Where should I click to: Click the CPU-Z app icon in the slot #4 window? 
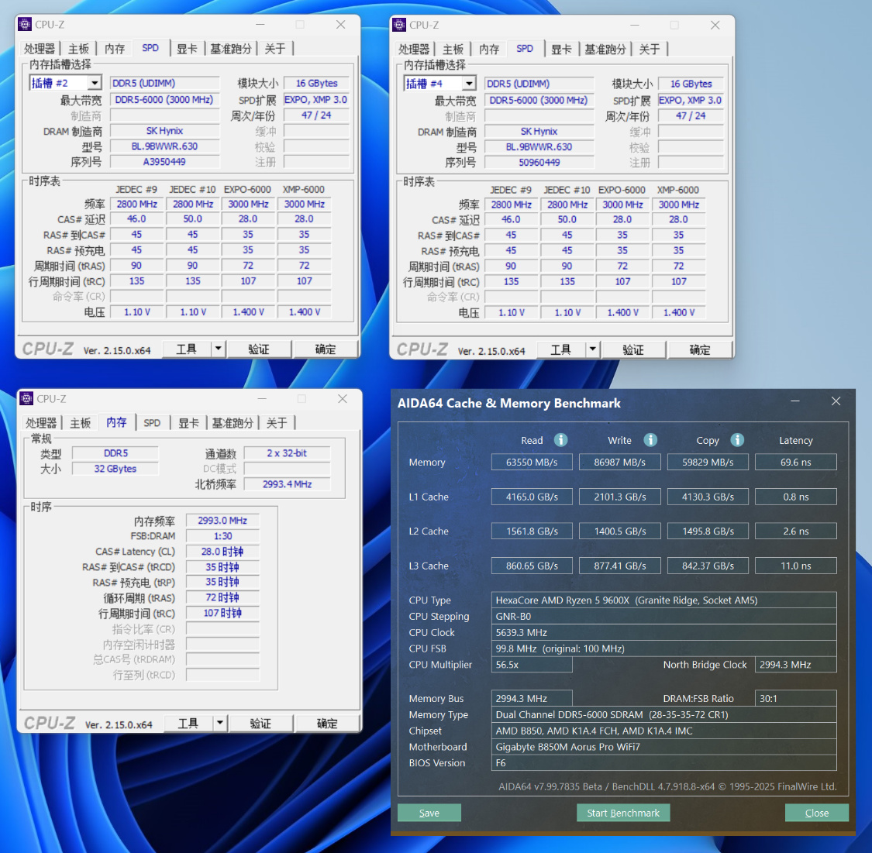point(399,25)
